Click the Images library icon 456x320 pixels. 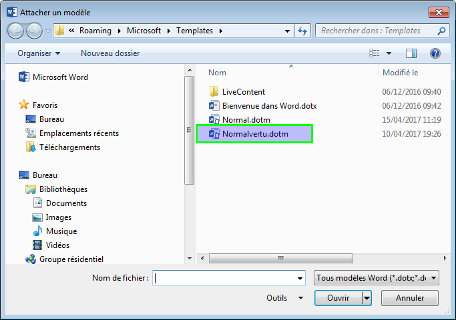pos(37,217)
